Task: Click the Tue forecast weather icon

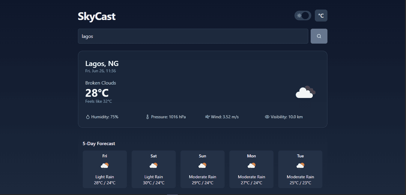Action: (x=300, y=165)
